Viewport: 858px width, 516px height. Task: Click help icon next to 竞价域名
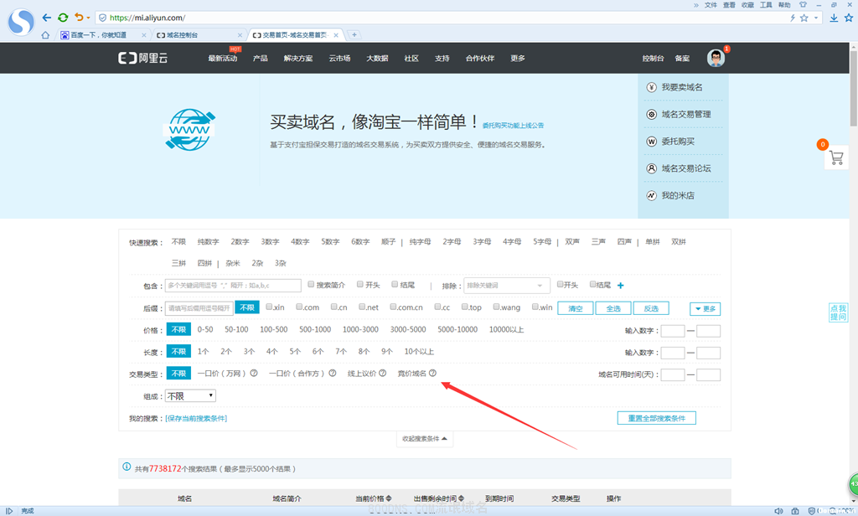(x=433, y=374)
